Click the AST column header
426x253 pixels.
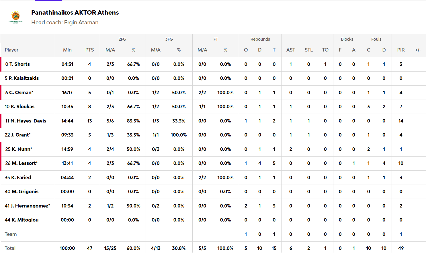pyautogui.click(x=291, y=50)
